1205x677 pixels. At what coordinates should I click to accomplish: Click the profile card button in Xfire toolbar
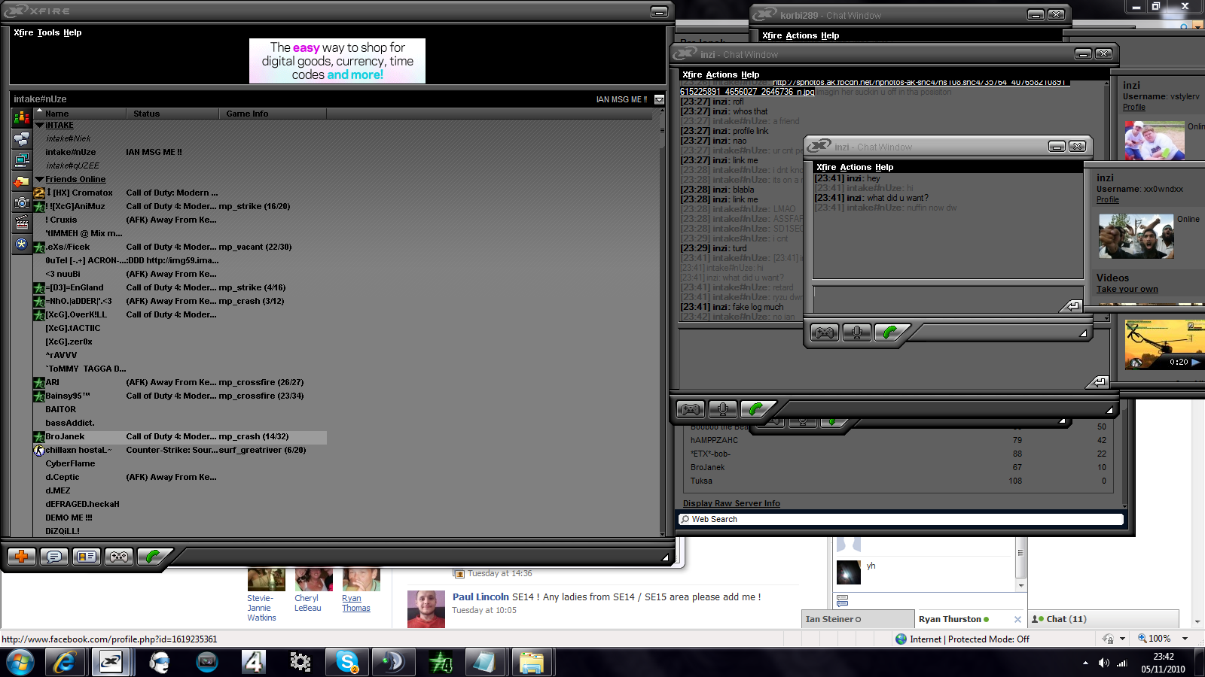point(87,557)
